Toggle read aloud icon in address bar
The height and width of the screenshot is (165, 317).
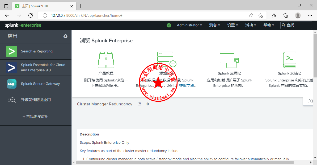pyautogui.click(x=251, y=15)
